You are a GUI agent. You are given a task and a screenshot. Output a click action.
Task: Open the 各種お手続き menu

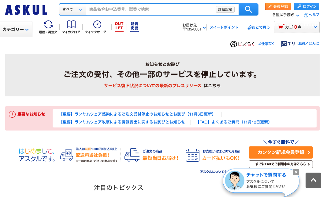(x=285, y=15)
